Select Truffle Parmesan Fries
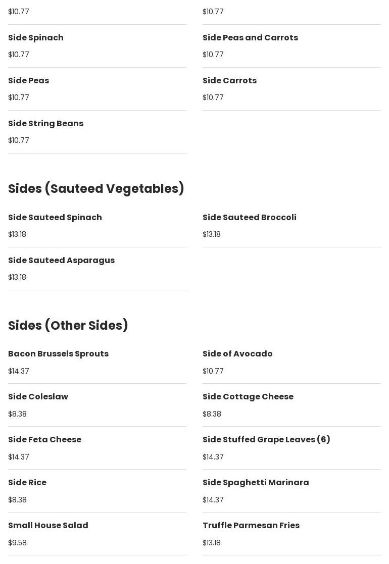Viewport: 389px width, 564px height. click(x=251, y=526)
